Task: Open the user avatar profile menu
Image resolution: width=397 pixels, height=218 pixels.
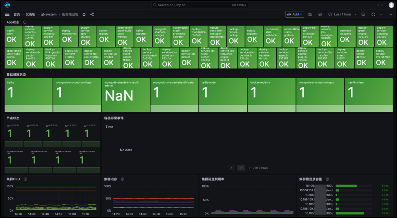Action: click(391, 5)
